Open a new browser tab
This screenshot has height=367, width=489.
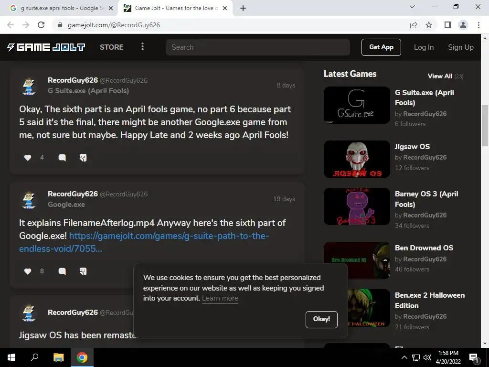pyautogui.click(x=243, y=8)
